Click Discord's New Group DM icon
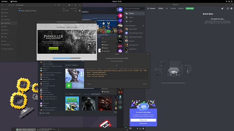The height and width of the screenshot is (131, 234). coord(222,8)
